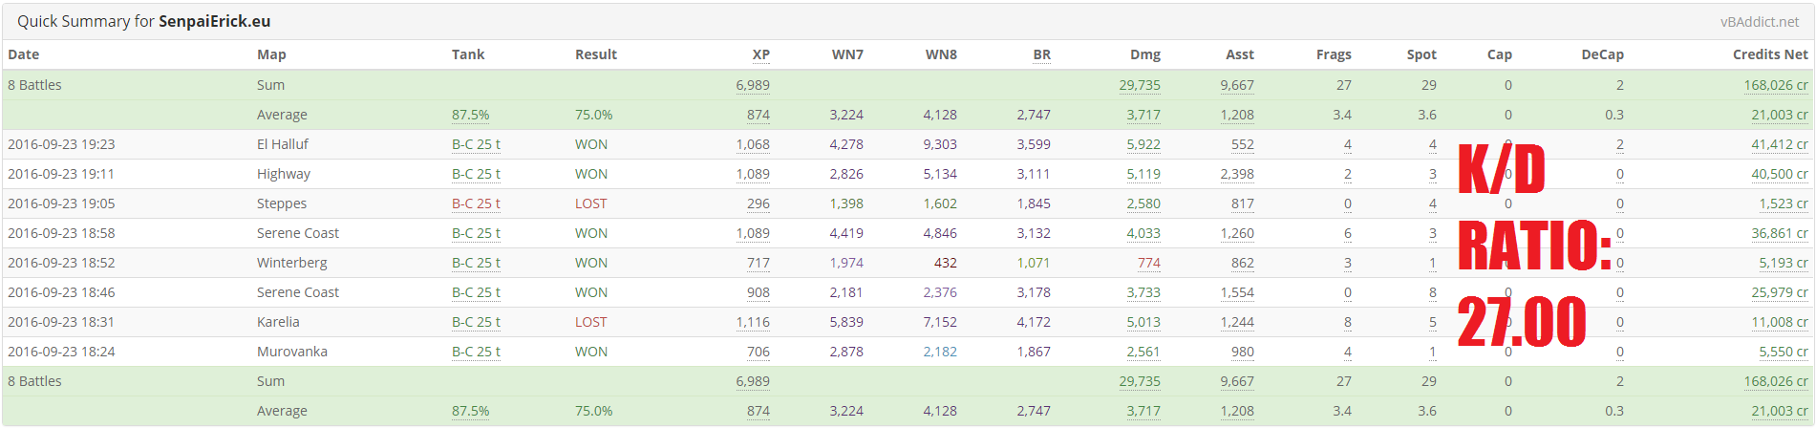Open the B-C 25 t link in El Halluf row
Screen dimensions: 1816x428
click(476, 144)
